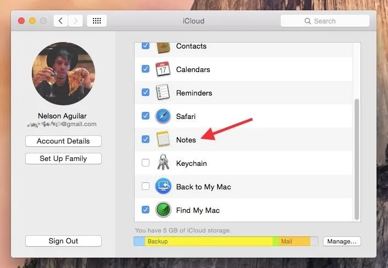This screenshot has width=388, height=268.
Task: Click the Notes notepad icon
Action: [163, 139]
